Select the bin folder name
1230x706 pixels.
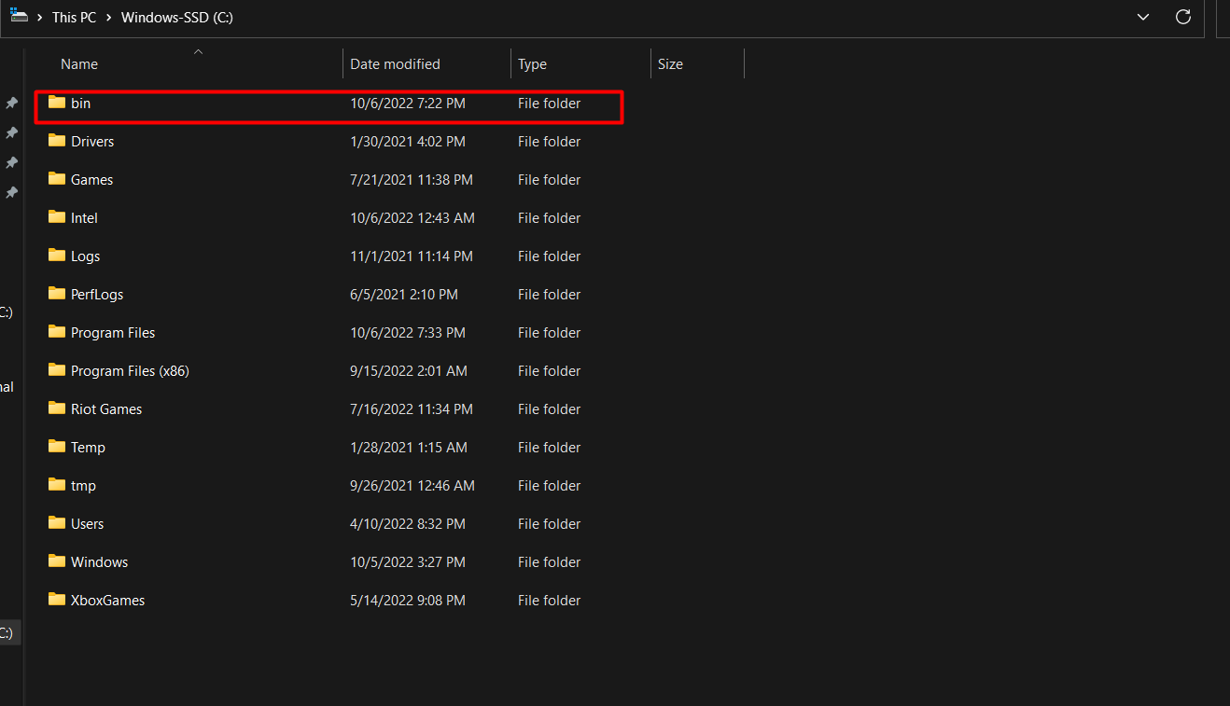click(80, 104)
